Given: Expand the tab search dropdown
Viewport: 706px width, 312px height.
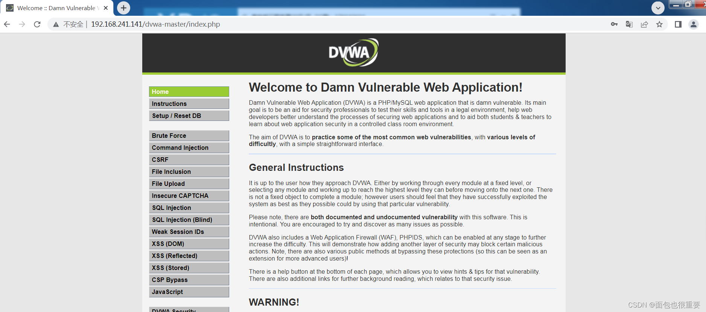Looking at the screenshot, I should [658, 8].
